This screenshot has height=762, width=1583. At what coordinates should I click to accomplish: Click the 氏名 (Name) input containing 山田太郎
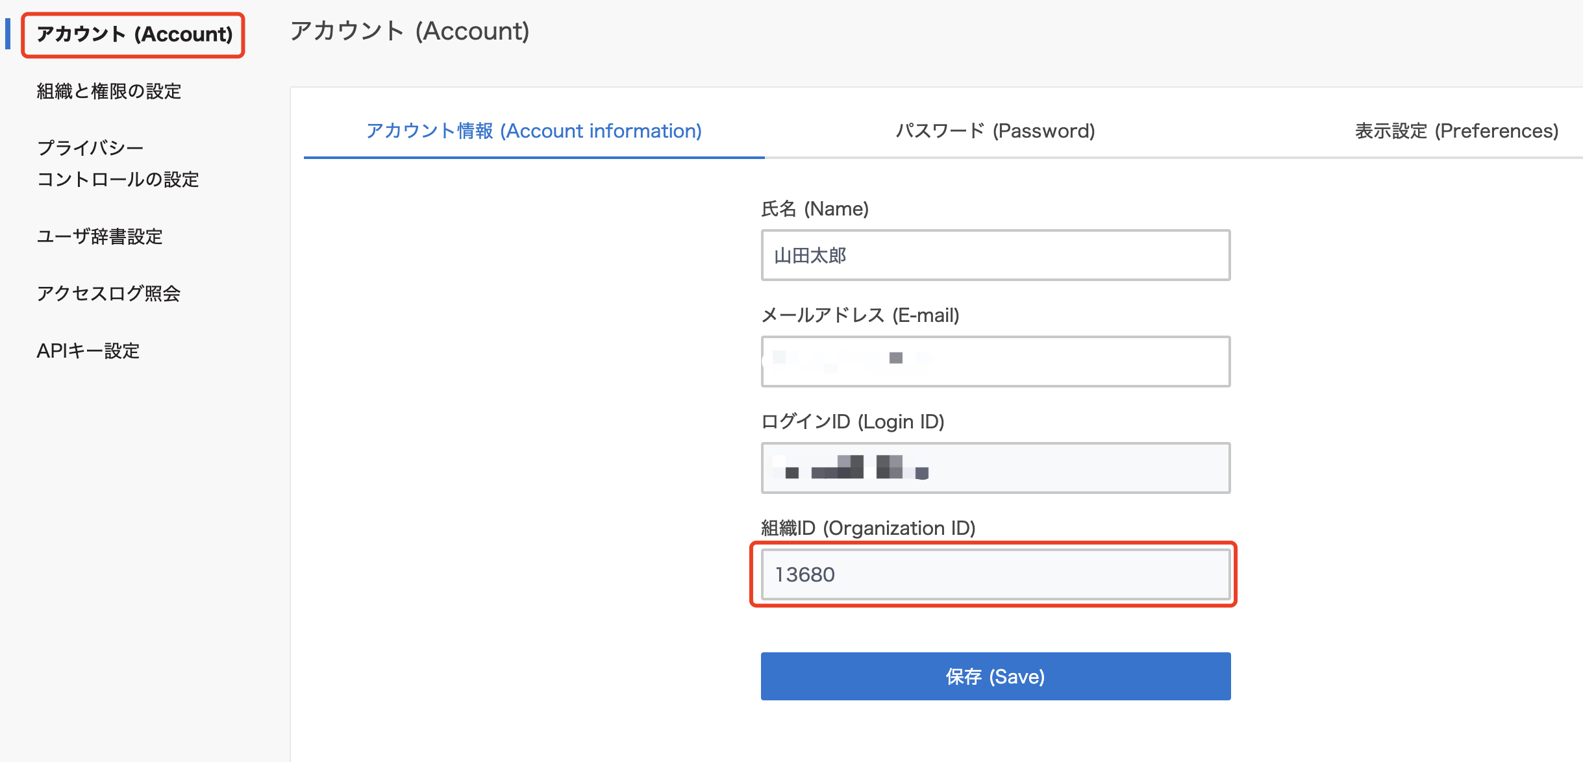[x=995, y=255]
